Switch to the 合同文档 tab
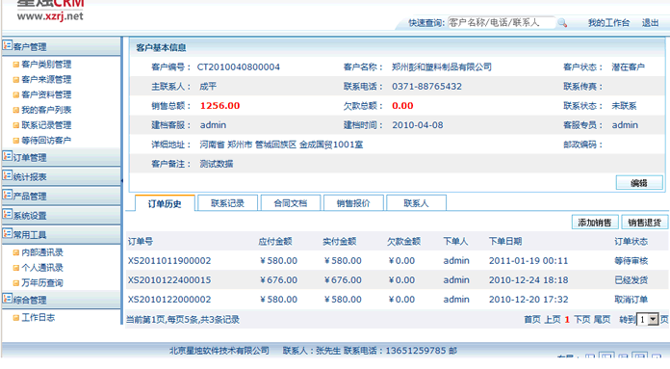The width and height of the screenshot is (670, 369). pos(291,203)
